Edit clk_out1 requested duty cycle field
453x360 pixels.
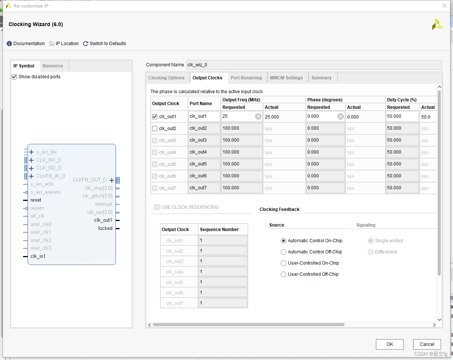(x=402, y=116)
